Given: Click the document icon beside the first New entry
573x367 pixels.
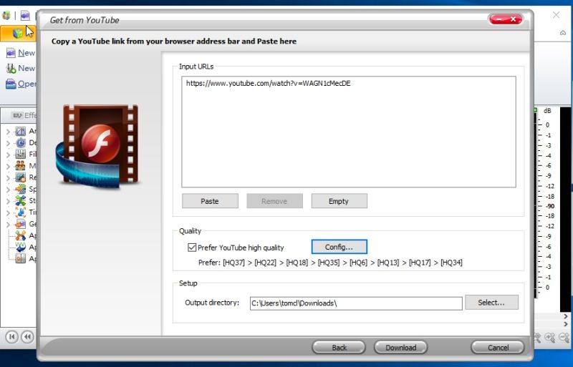Looking at the screenshot, I should [x=11, y=53].
